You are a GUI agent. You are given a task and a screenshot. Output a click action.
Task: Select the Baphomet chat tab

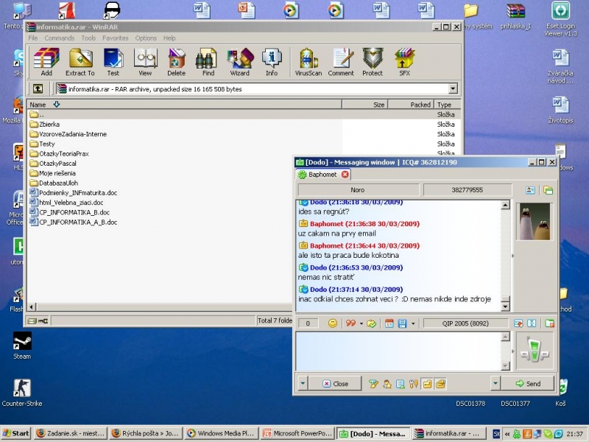click(x=322, y=175)
